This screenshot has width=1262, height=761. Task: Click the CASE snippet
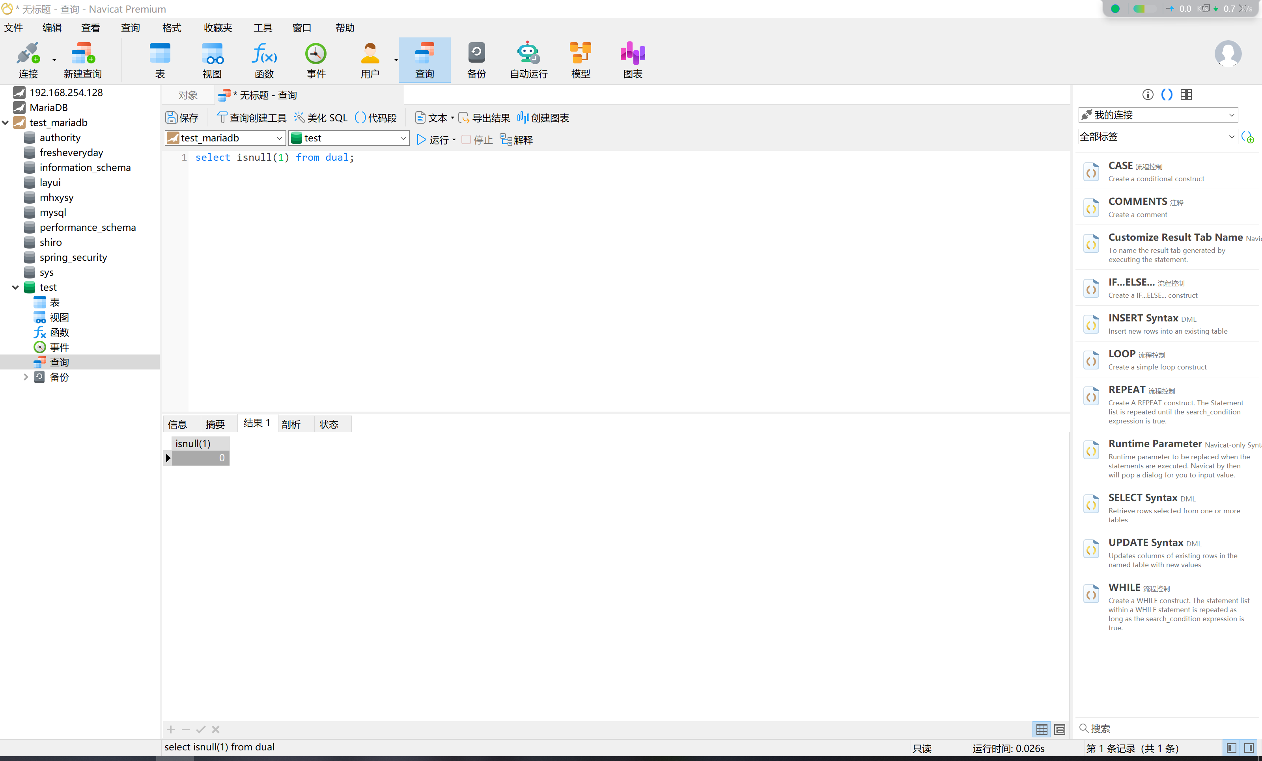click(x=1167, y=171)
